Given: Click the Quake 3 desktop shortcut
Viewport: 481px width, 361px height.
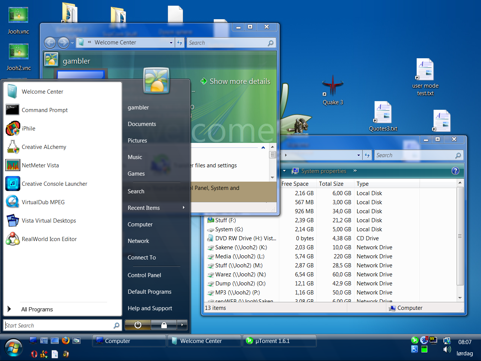Looking at the screenshot, I should click(333, 90).
